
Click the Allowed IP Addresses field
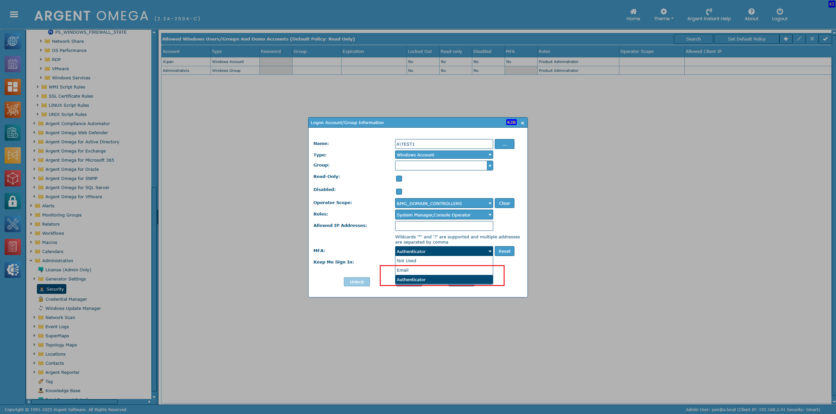(443, 226)
